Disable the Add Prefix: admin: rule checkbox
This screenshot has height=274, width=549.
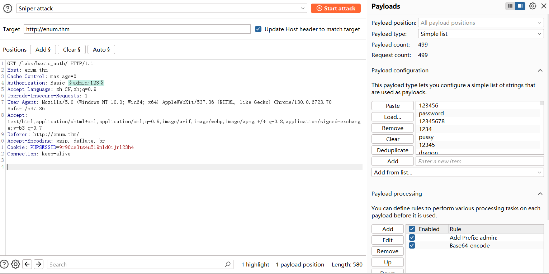pyautogui.click(x=412, y=237)
